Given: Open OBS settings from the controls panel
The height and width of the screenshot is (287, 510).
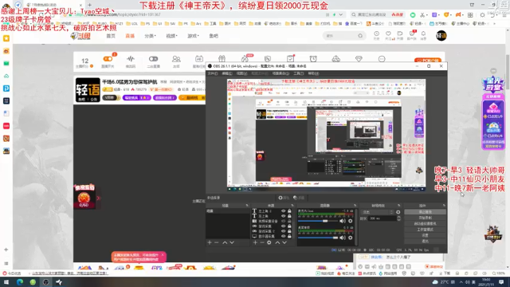Looking at the screenshot, I should (425, 235).
